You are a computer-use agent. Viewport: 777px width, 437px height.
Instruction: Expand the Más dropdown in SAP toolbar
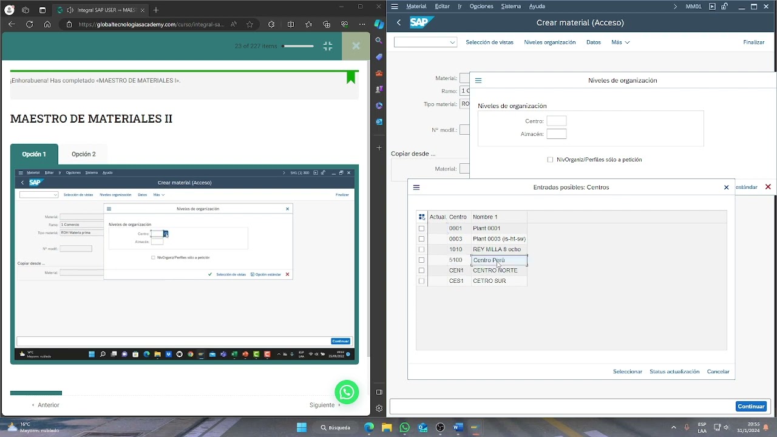(x=620, y=42)
